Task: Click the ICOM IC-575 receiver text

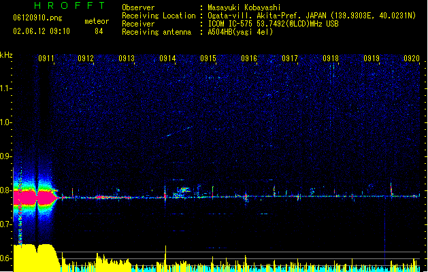Action: coord(273,24)
